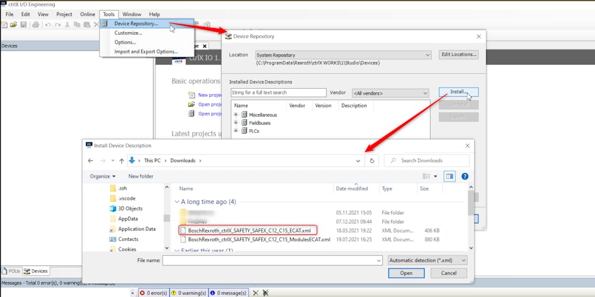Click the Open project folder toolbar icon

(x=14, y=24)
